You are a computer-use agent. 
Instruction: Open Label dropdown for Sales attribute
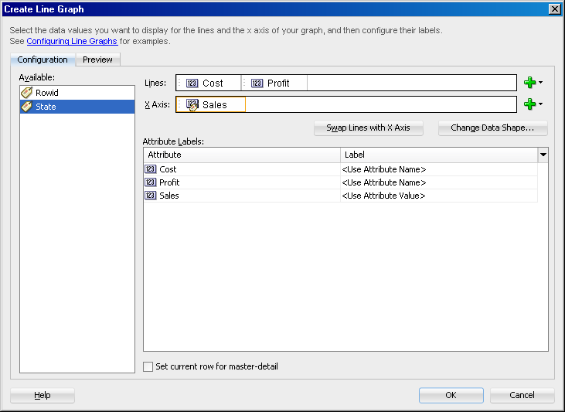tap(438, 196)
